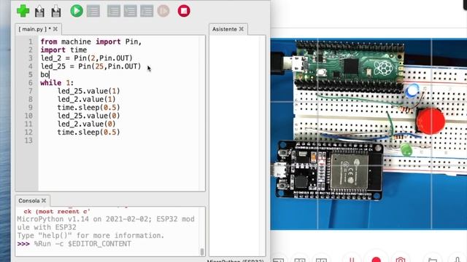Create a new file with green plus icon
This screenshot has width=467, height=262.
(x=23, y=11)
